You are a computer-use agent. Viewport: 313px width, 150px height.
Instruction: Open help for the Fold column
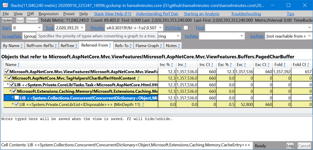284,65
